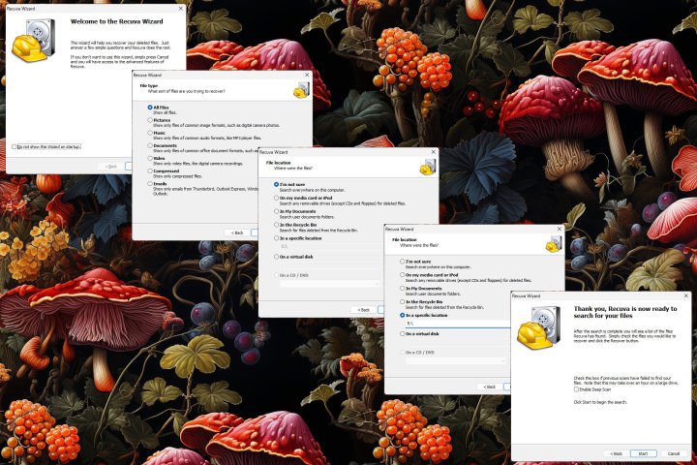Choose the Emails file type option
Screen dimensions: 697x465
click(150, 183)
